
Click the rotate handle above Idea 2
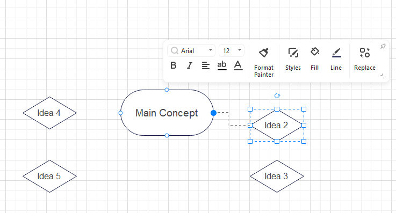277,96
